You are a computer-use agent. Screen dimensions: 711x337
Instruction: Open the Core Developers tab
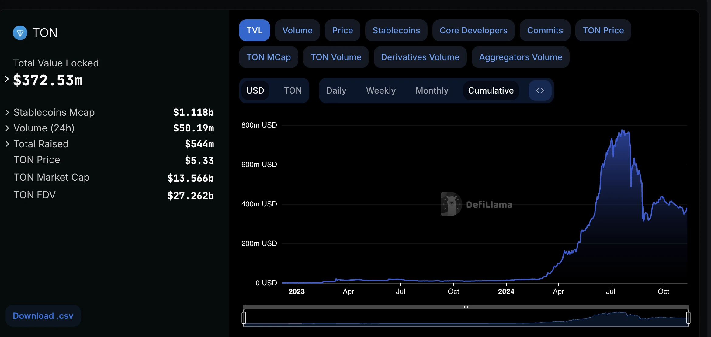(473, 30)
